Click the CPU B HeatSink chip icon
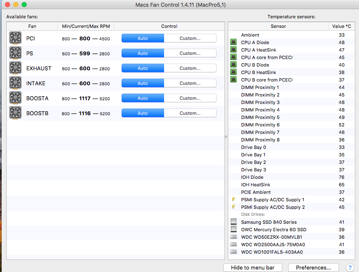The image size is (359, 272). tap(233, 72)
